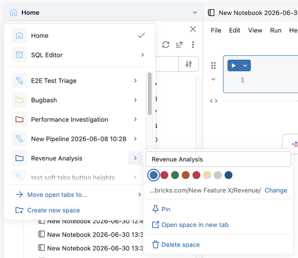Click the New Feature X/Revenue path text

coord(205,190)
